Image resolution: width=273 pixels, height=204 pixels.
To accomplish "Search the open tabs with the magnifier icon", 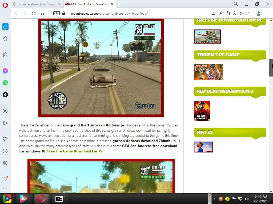I will 236,4.
